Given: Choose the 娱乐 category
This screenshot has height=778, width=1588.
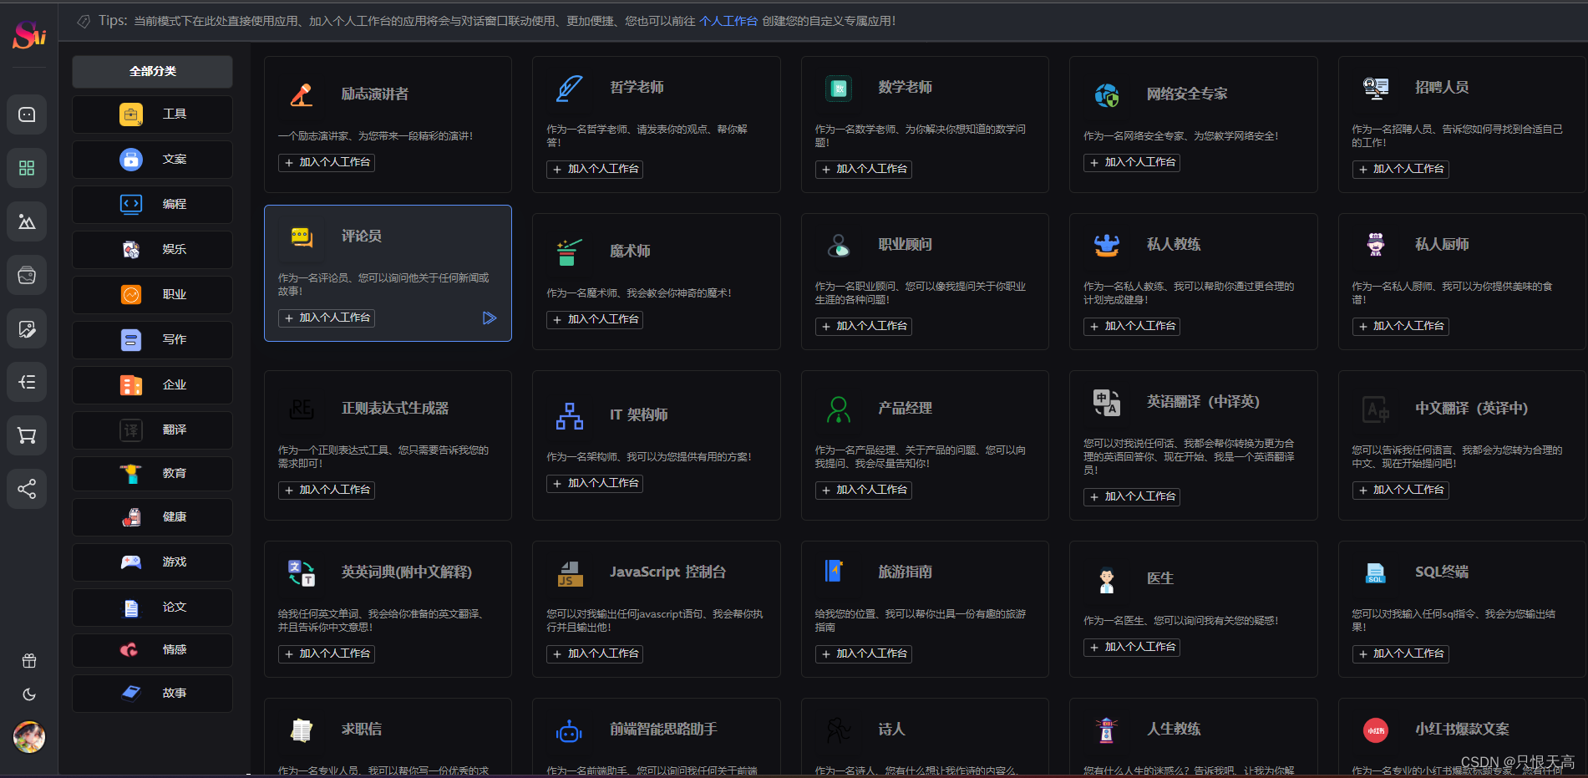Looking at the screenshot, I should point(152,250).
